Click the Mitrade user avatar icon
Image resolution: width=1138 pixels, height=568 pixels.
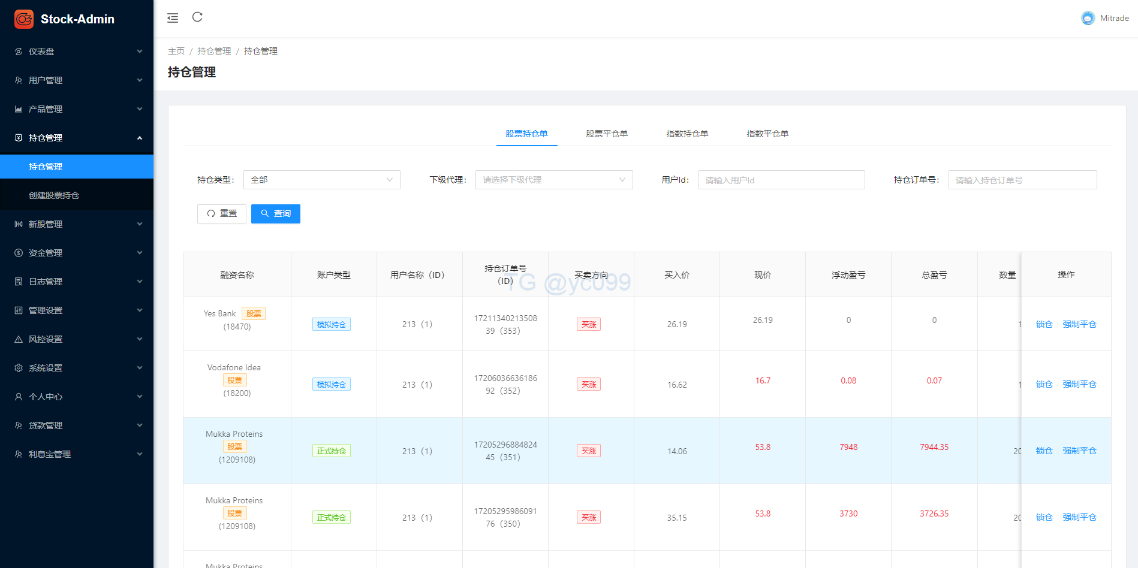(1088, 19)
